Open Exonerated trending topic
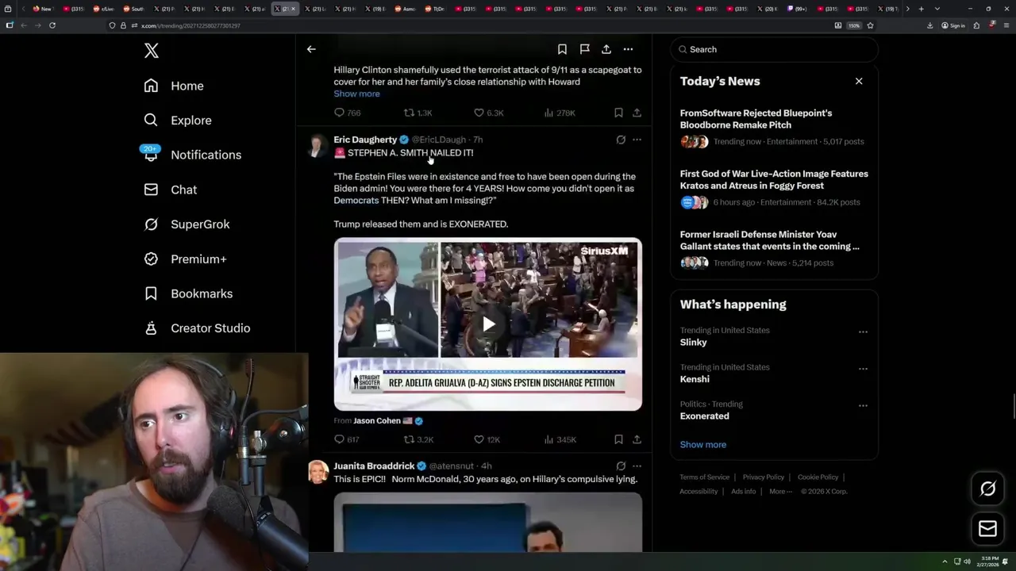The height and width of the screenshot is (571, 1016). pos(704,416)
